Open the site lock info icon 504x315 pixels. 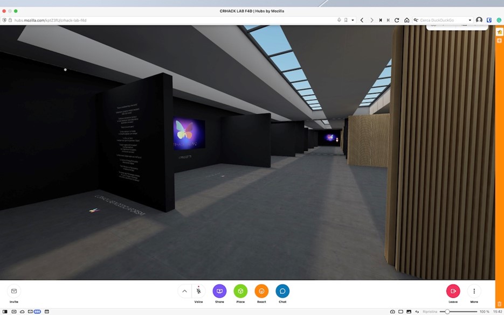10,20
